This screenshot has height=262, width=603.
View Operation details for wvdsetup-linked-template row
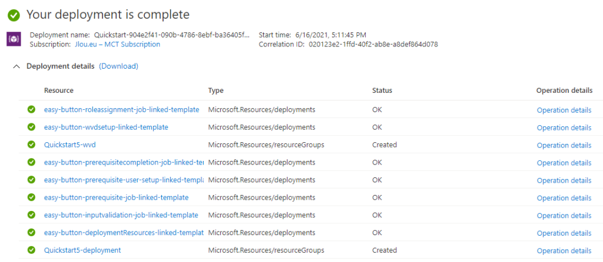pos(564,127)
